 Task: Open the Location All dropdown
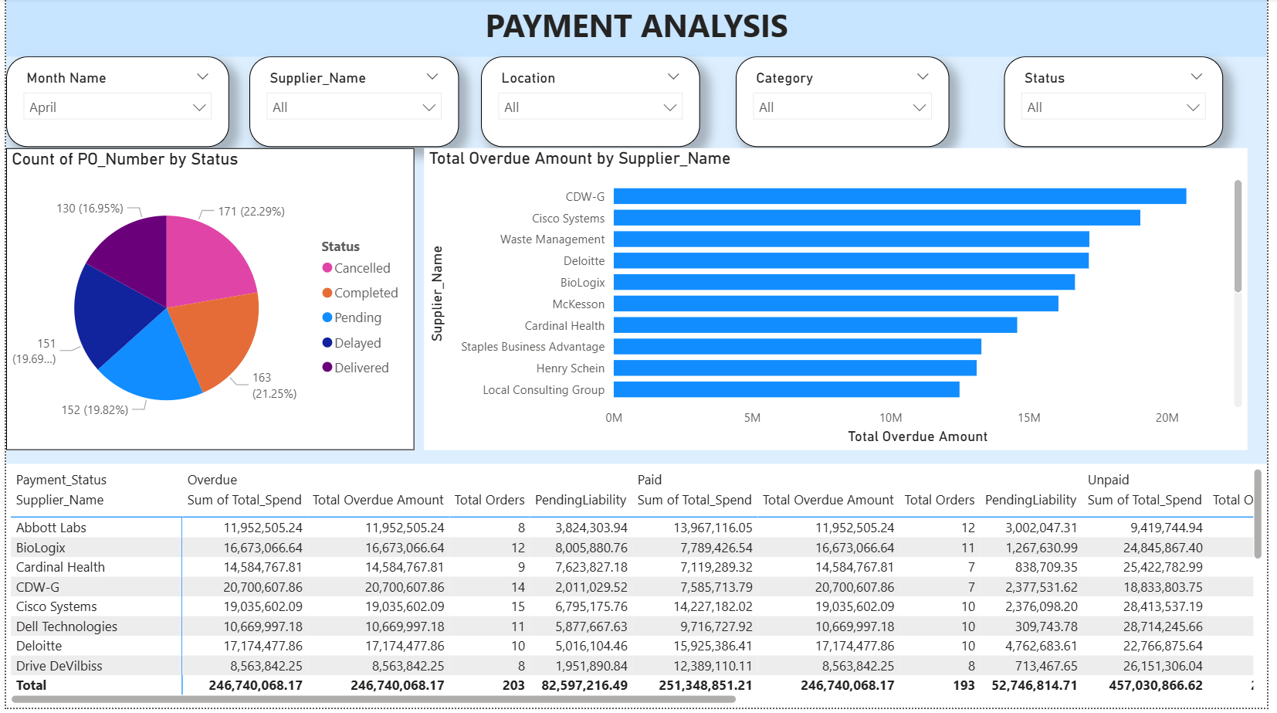point(590,107)
